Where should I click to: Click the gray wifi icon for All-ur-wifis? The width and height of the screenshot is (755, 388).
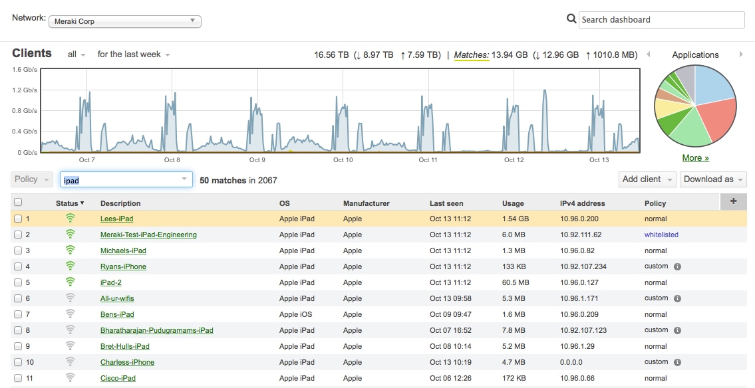71,298
